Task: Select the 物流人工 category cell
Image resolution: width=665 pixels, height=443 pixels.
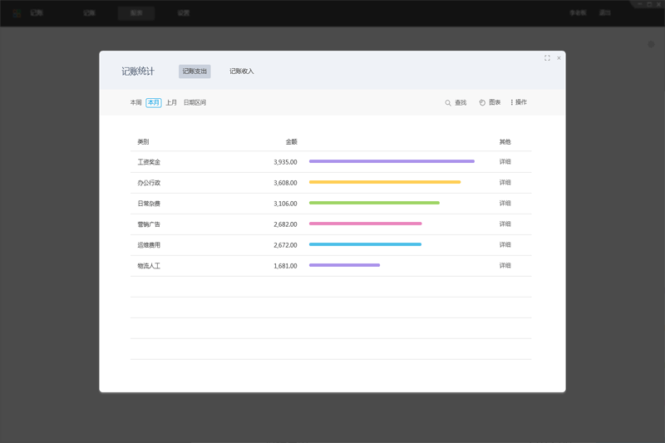Action: pyautogui.click(x=149, y=266)
